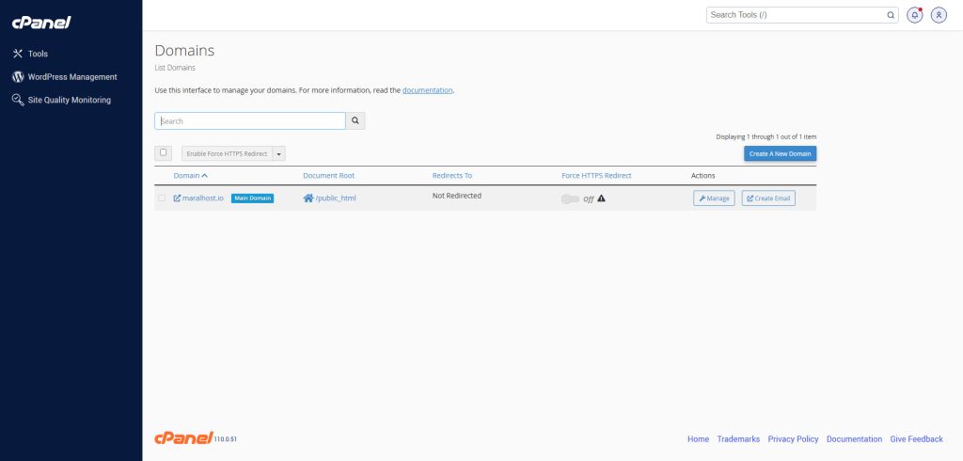Open Tools in the sidebar
Image resolution: width=963 pixels, height=461 pixels.
(38, 54)
